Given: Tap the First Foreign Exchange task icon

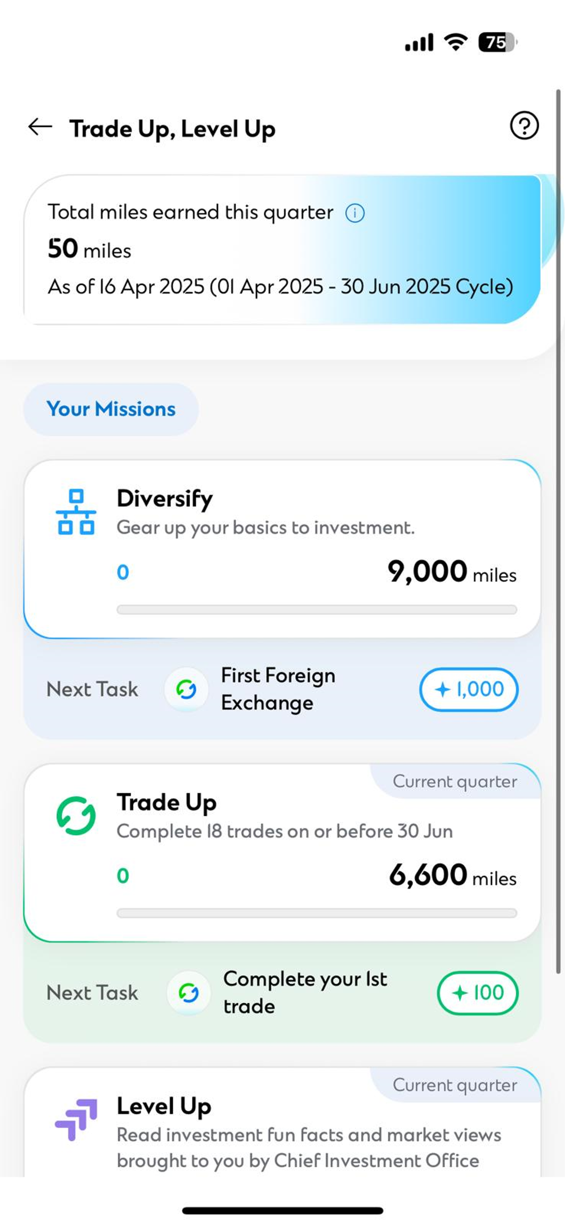Looking at the screenshot, I should point(187,689).
